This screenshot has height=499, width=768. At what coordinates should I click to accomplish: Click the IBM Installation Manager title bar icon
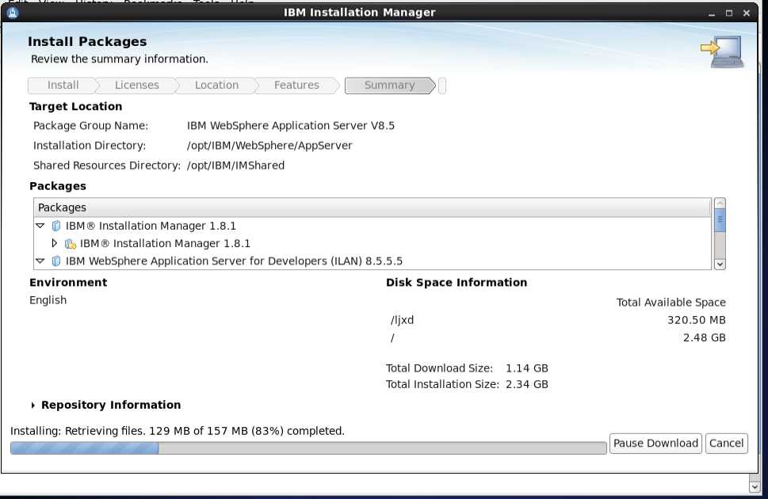(x=13, y=12)
